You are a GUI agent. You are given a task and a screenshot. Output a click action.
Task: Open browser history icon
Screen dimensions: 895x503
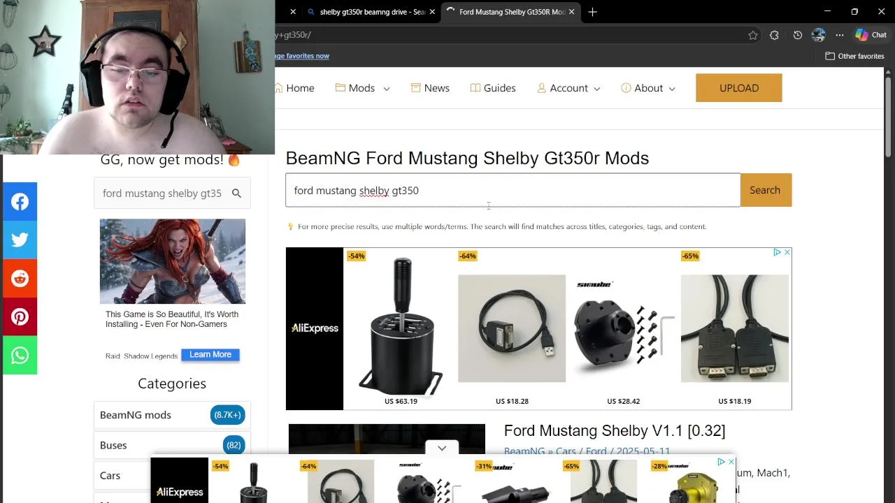797,35
